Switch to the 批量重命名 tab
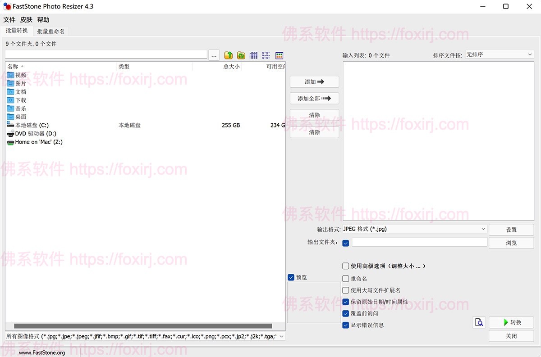Image resolution: width=541 pixels, height=357 pixels. click(50, 32)
